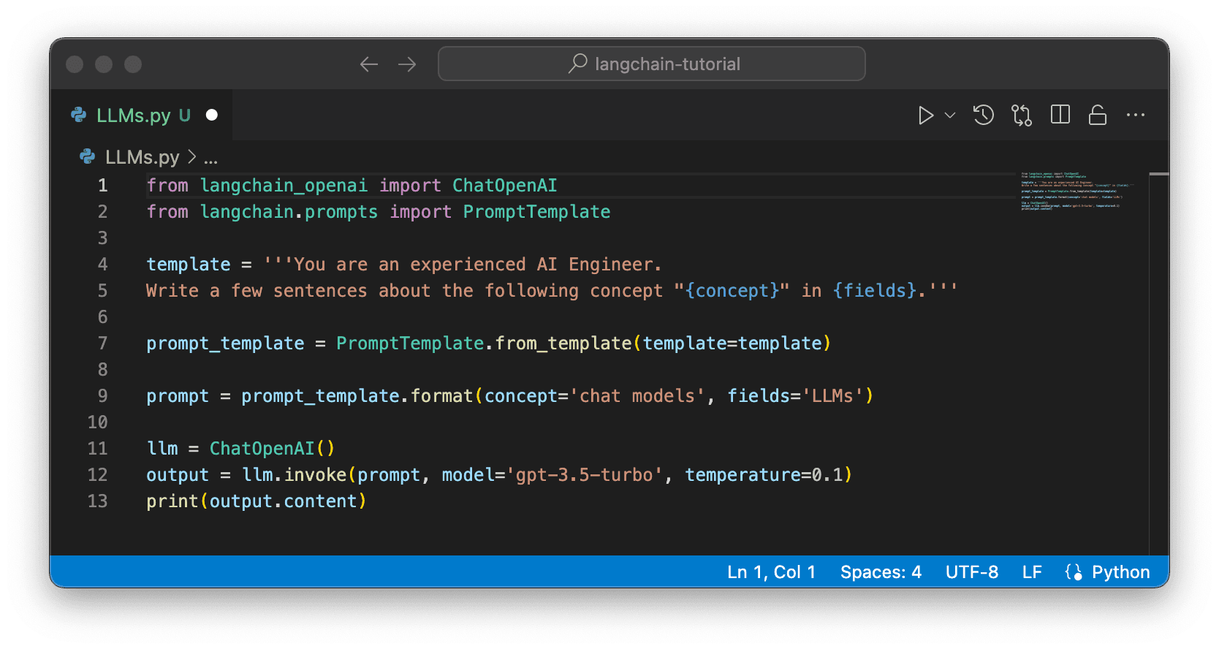Click the Python icon in breadcrumb
The image size is (1219, 649).
tap(88, 156)
